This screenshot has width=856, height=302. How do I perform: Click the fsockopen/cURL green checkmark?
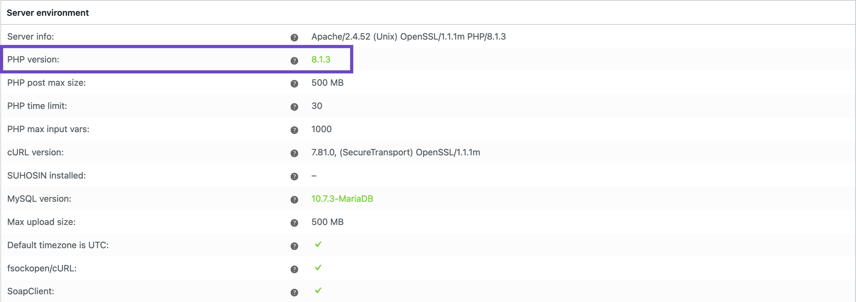tap(318, 268)
